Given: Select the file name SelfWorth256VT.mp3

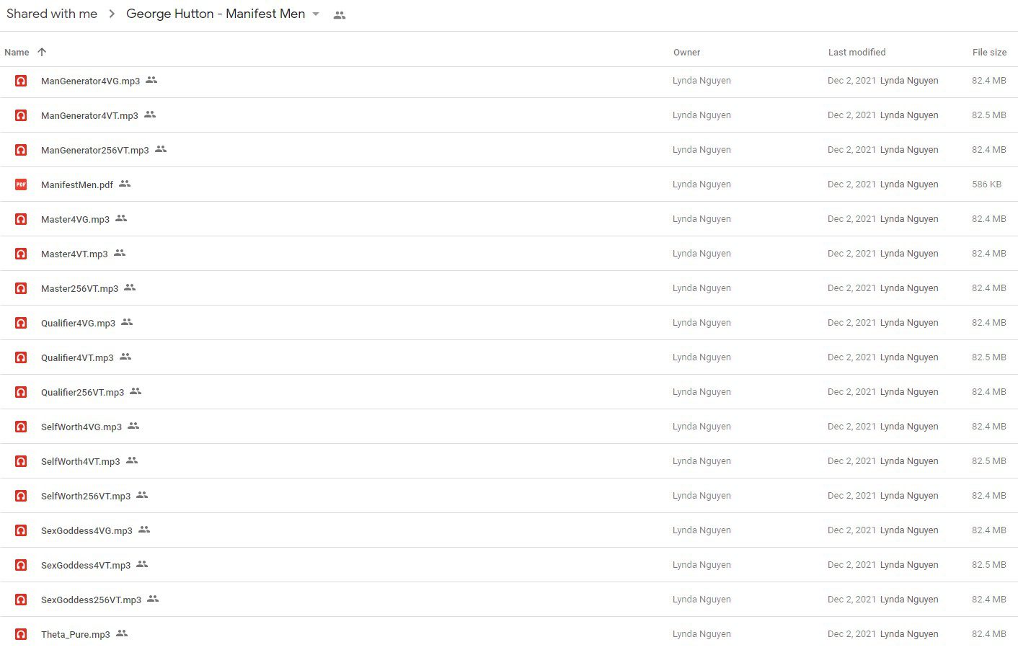Looking at the screenshot, I should click(86, 496).
